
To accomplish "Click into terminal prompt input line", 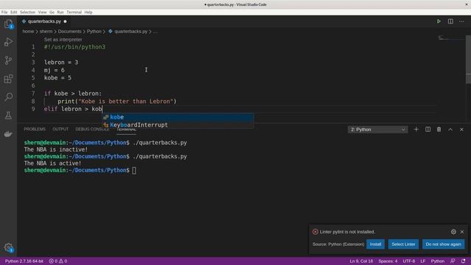I will click(x=134, y=170).
